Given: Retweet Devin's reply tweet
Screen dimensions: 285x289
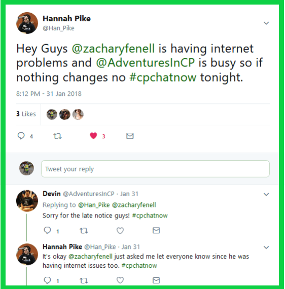Looking at the screenshot, I should tap(84, 231).
